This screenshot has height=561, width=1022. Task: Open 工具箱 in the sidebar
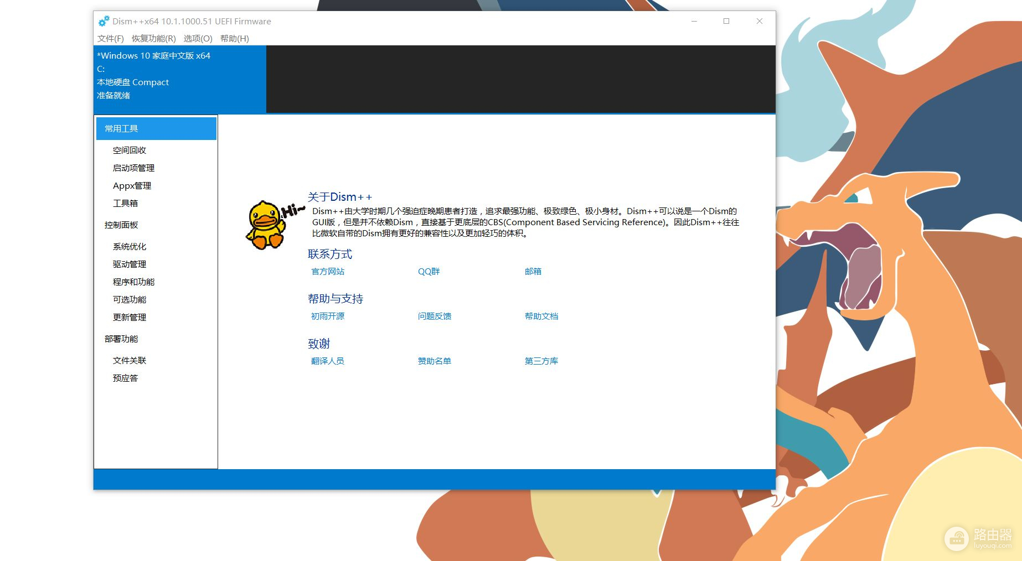125,203
